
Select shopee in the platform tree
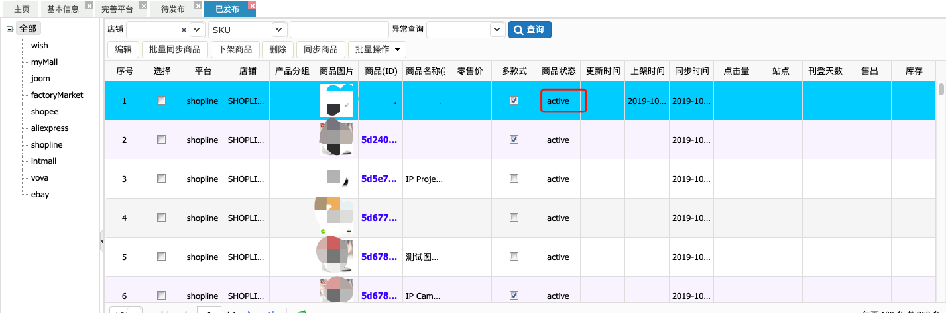(44, 112)
